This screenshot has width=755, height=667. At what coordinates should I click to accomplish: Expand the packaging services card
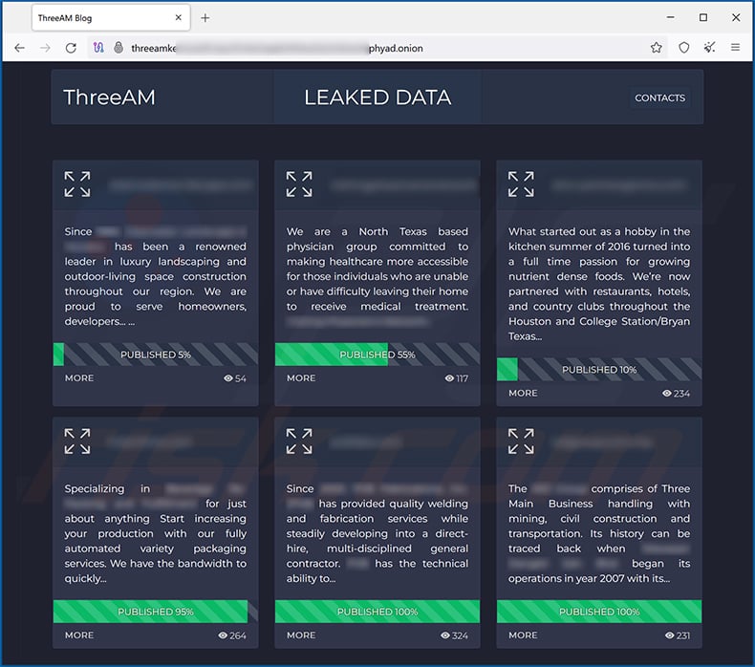[77, 441]
